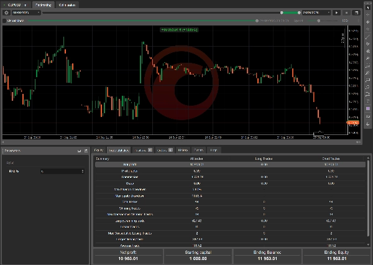Image resolution: width=373 pixels, height=265 pixels.
Task: Click the right handle of date range slider
Action: (x=299, y=12)
